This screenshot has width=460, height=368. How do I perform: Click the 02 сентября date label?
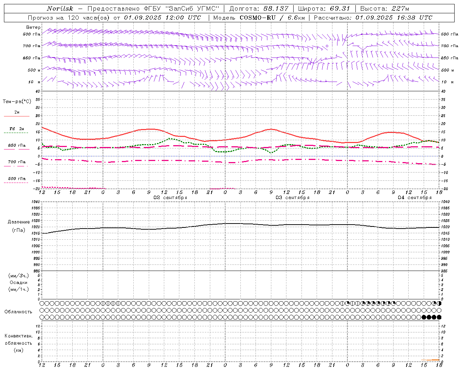pyautogui.click(x=170, y=198)
